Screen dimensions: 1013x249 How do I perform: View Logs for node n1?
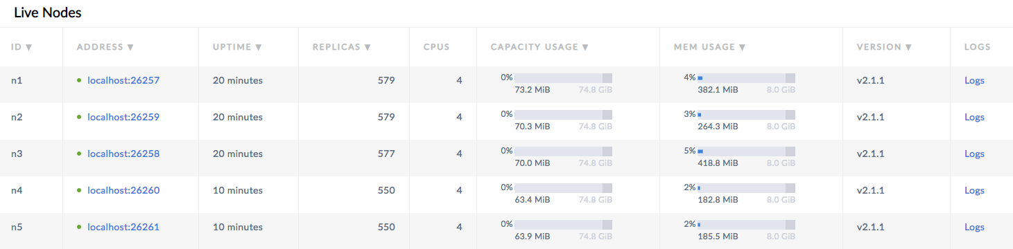pyautogui.click(x=974, y=80)
